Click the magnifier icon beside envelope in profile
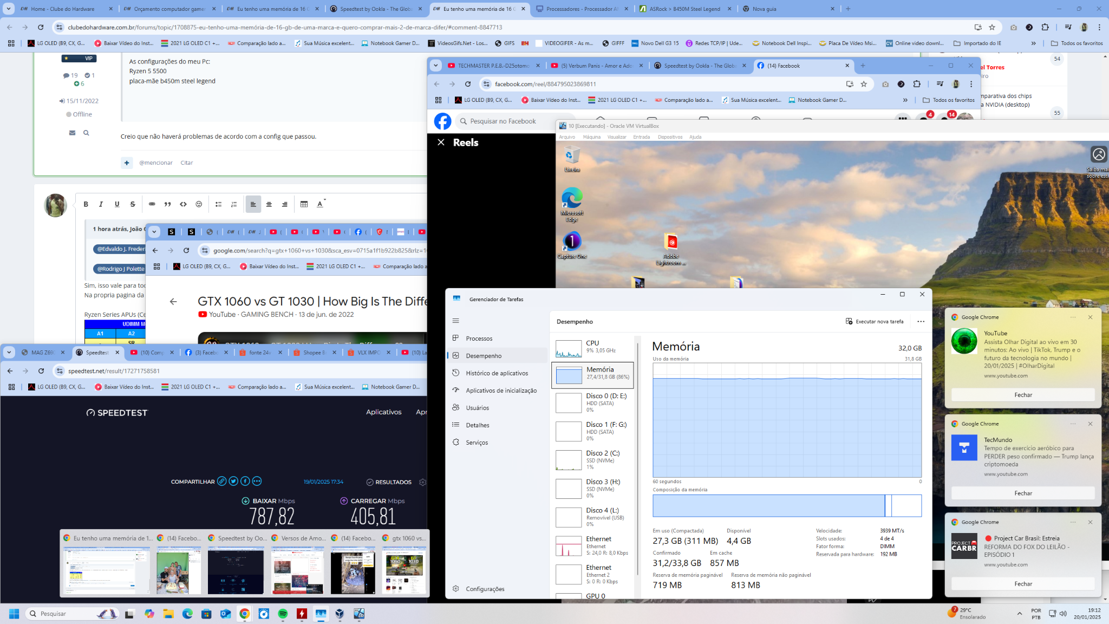Image resolution: width=1109 pixels, height=624 pixels. point(86,133)
